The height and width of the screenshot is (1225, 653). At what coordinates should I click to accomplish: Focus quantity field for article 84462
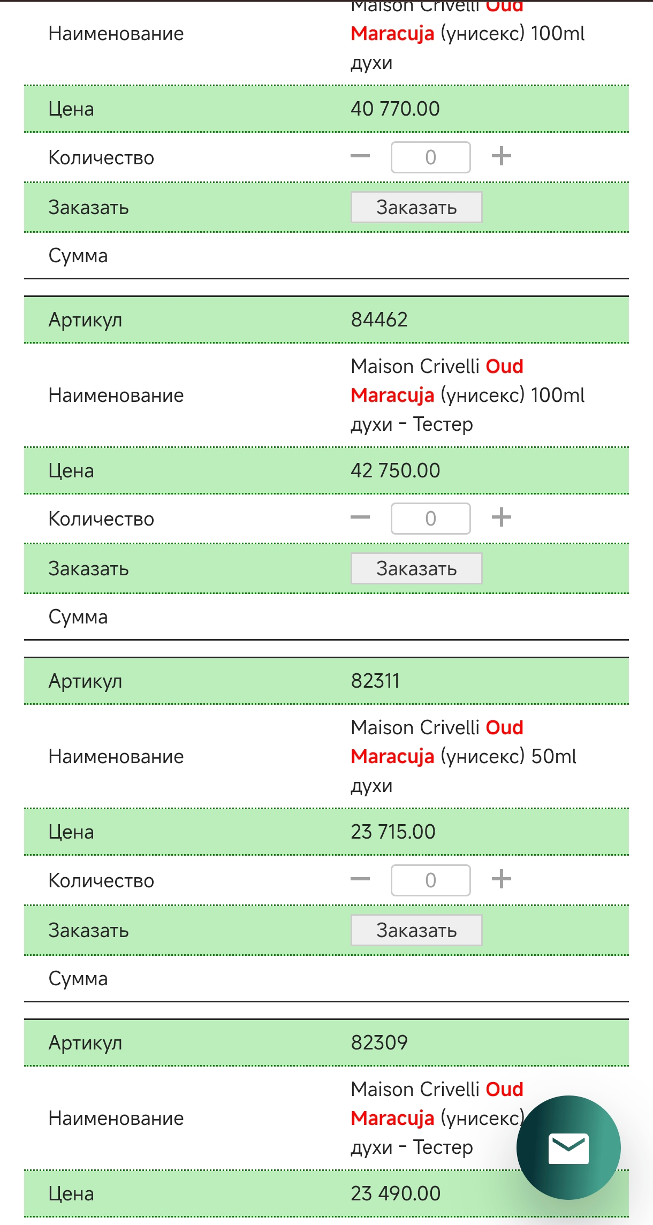tap(431, 519)
